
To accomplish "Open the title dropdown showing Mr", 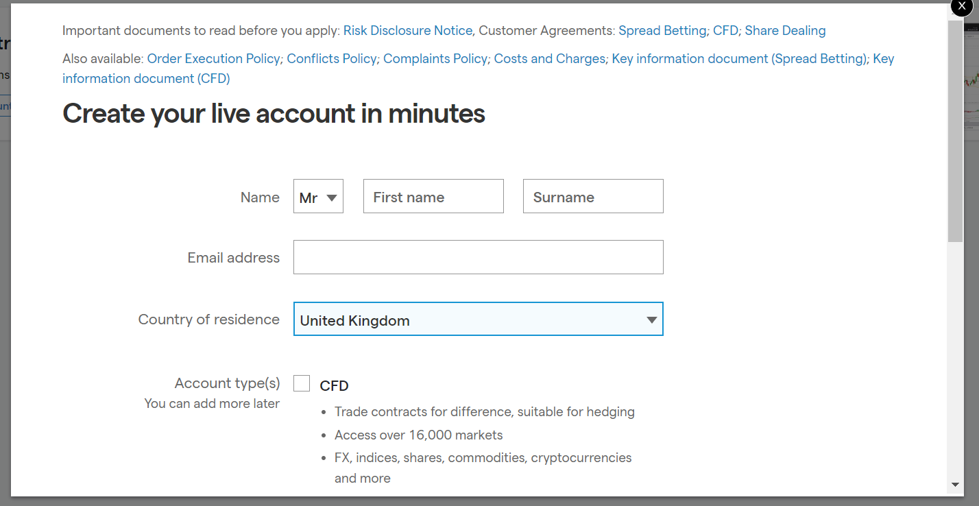I will tap(318, 197).
